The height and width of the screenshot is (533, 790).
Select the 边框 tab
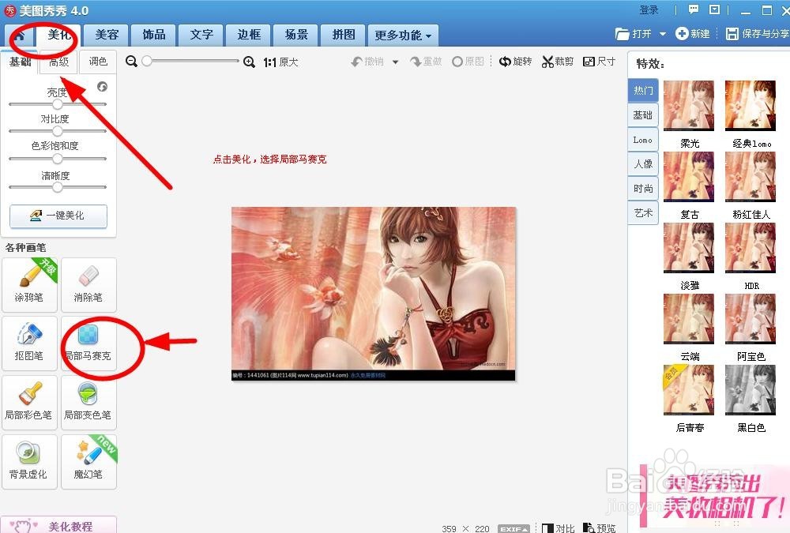click(248, 35)
